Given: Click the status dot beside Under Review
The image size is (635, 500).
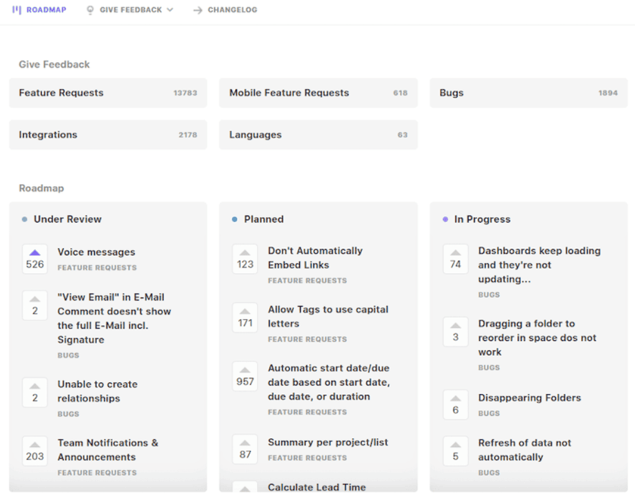Looking at the screenshot, I should point(24,219).
